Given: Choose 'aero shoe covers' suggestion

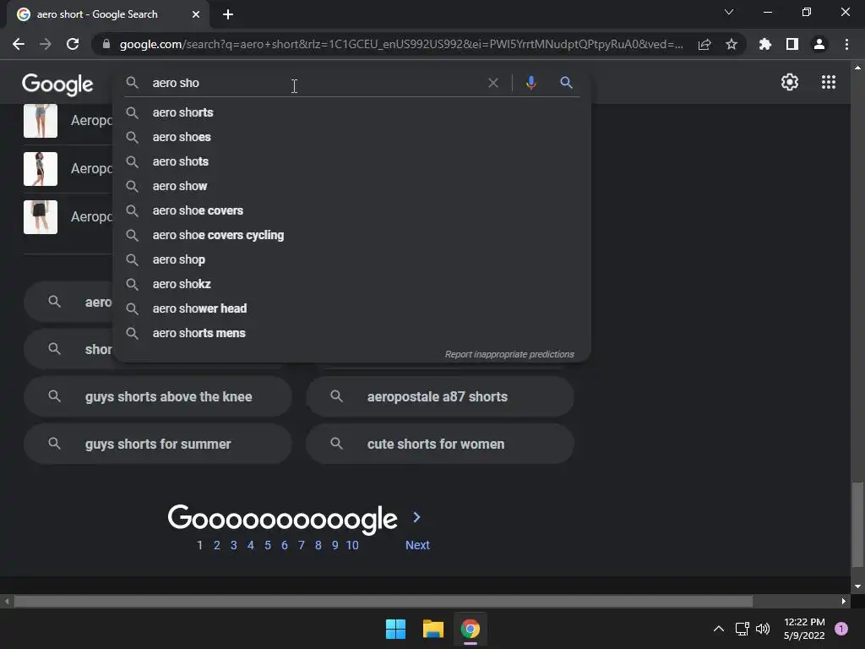Looking at the screenshot, I should 352,210.
